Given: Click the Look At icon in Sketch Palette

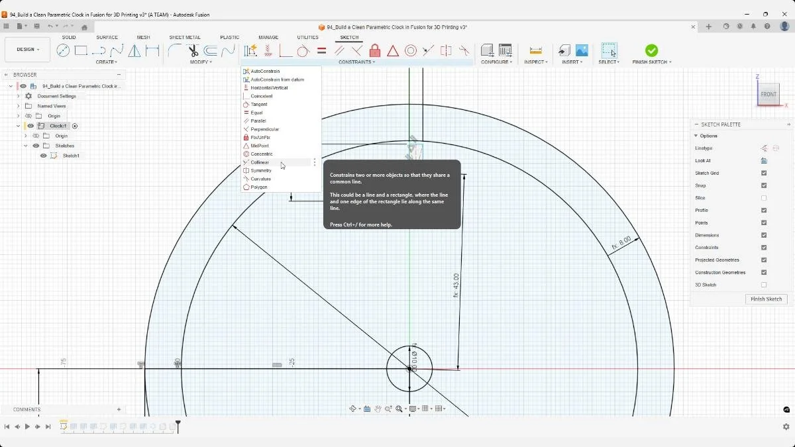Looking at the screenshot, I should tap(763, 160).
